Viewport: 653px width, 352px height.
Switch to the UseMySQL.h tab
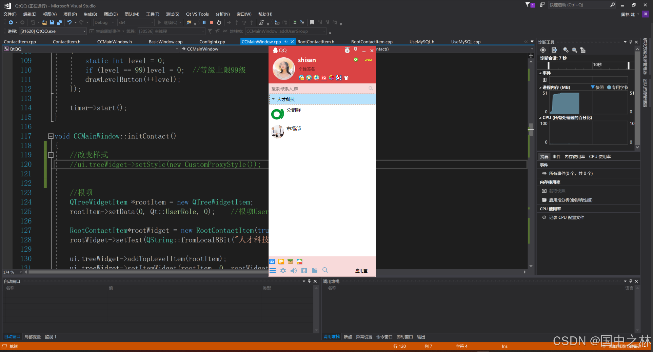pyautogui.click(x=422, y=42)
